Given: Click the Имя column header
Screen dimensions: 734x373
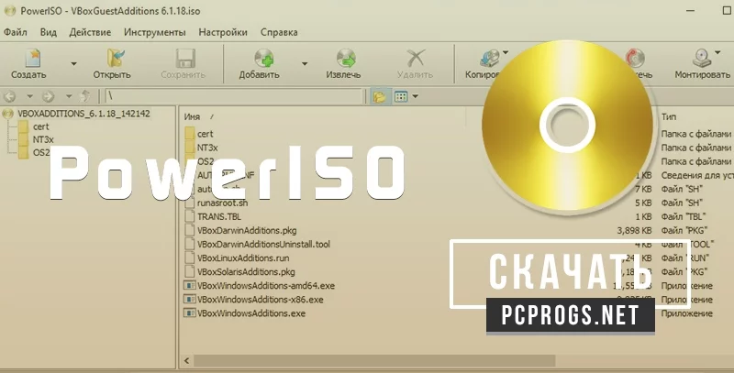Looking at the screenshot, I should pyautogui.click(x=192, y=117).
